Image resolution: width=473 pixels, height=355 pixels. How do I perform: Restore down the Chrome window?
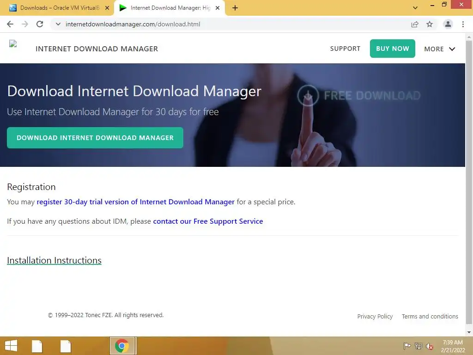pos(444,5)
